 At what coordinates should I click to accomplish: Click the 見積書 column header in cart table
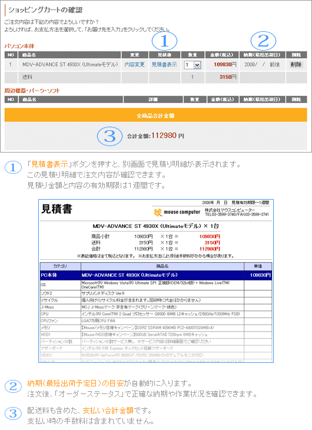164,55
